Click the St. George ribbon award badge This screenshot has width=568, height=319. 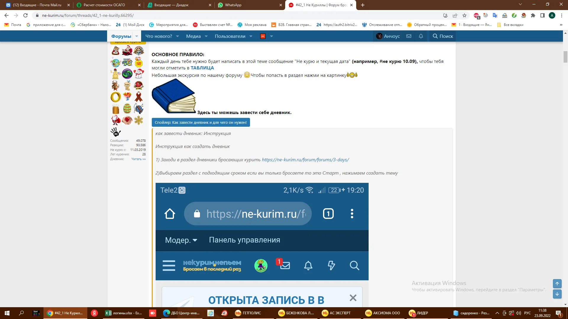pyautogui.click(x=139, y=97)
